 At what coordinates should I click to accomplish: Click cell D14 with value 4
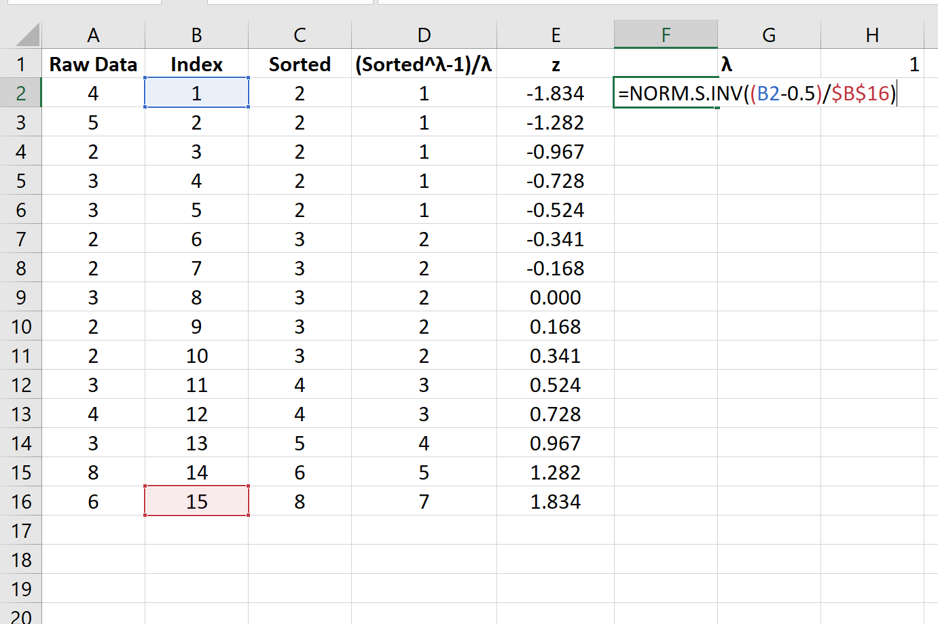point(424,443)
